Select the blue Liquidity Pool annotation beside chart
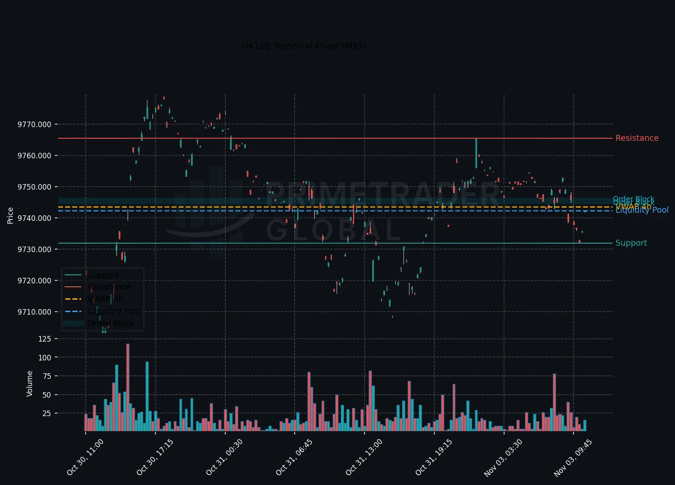The width and height of the screenshot is (675, 485). click(642, 210)
